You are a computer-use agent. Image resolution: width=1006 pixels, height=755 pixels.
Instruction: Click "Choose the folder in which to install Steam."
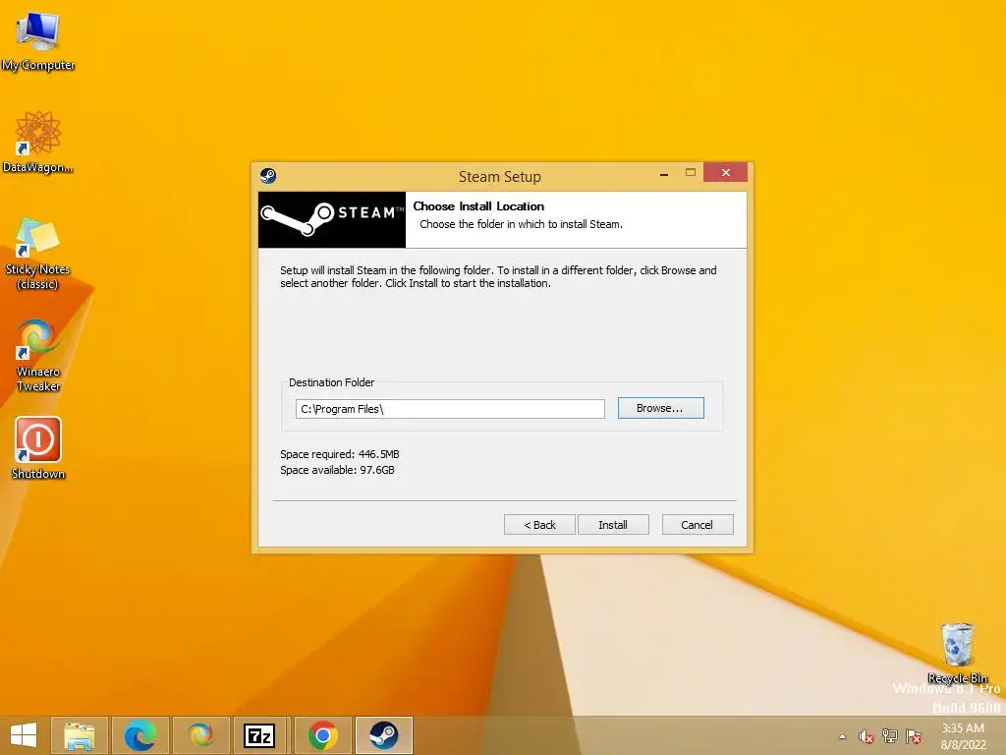click(x=521, y=224)
